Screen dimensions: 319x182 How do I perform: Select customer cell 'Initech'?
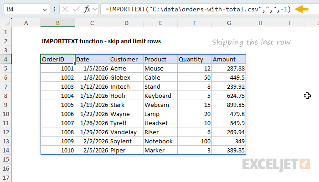point(126,87)
